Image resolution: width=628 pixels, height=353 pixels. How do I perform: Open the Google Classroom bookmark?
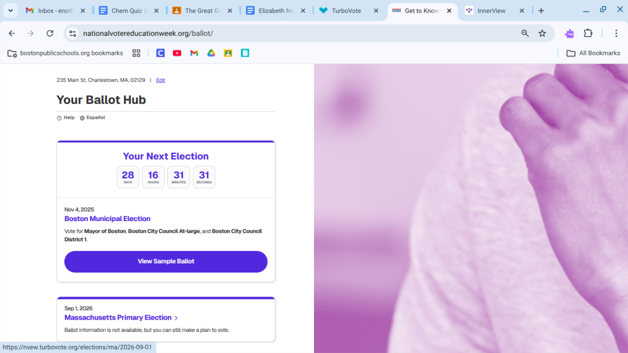228,53
